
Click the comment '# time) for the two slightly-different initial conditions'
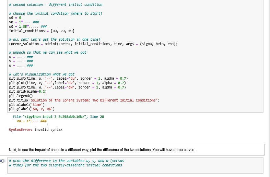[x=66, y=165]
